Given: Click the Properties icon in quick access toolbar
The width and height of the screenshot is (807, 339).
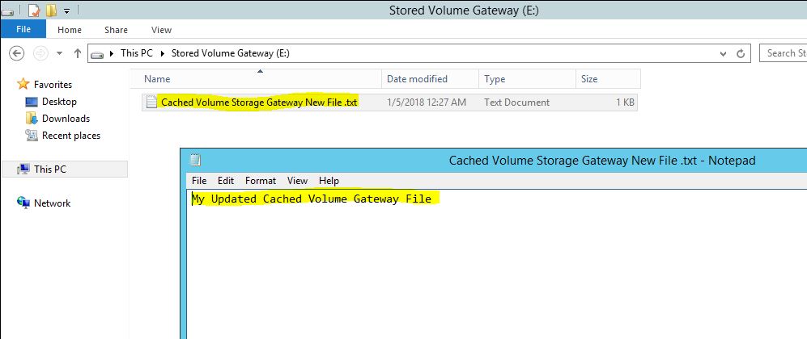Looking at the screenshot, I should 34,10.
